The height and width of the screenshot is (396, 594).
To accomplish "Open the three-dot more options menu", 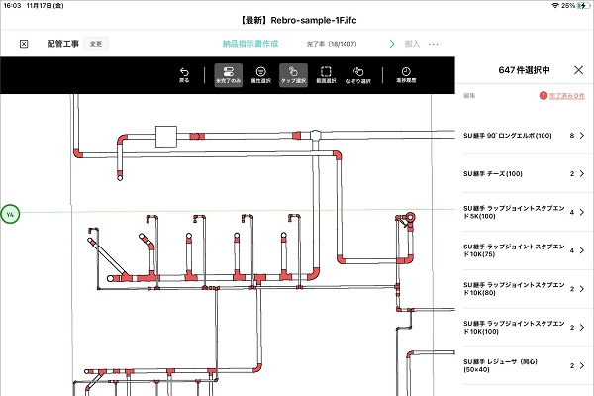I will click(433, 44).
